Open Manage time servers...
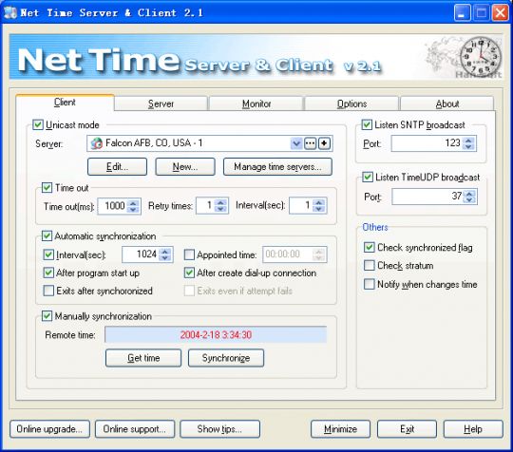Image resolution: width=513 pixels, height=452 pixels. click(277, 167)
